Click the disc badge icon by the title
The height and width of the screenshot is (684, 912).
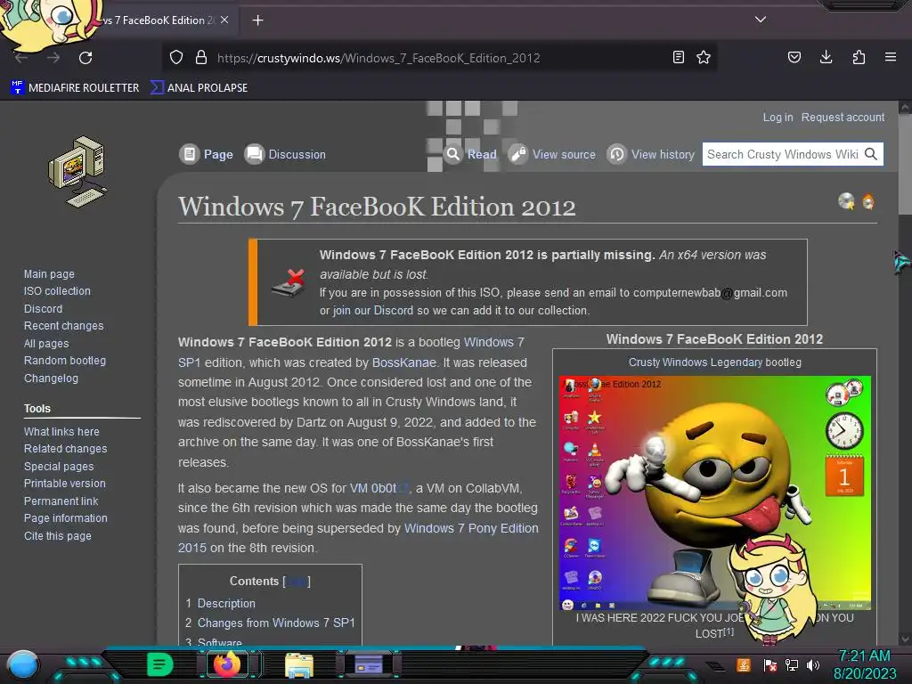pyautogui.click(x=846, y=201)
